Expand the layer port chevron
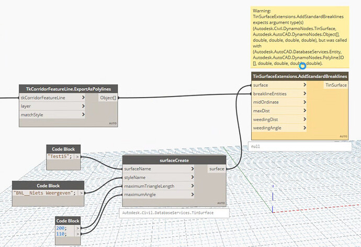The height and width of the screenshot is (247, 361). (x=83, y=106)
